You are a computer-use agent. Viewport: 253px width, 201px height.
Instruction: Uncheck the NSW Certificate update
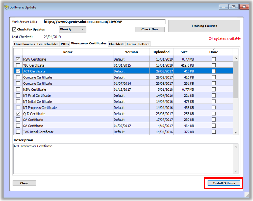[x=18, y=59]
